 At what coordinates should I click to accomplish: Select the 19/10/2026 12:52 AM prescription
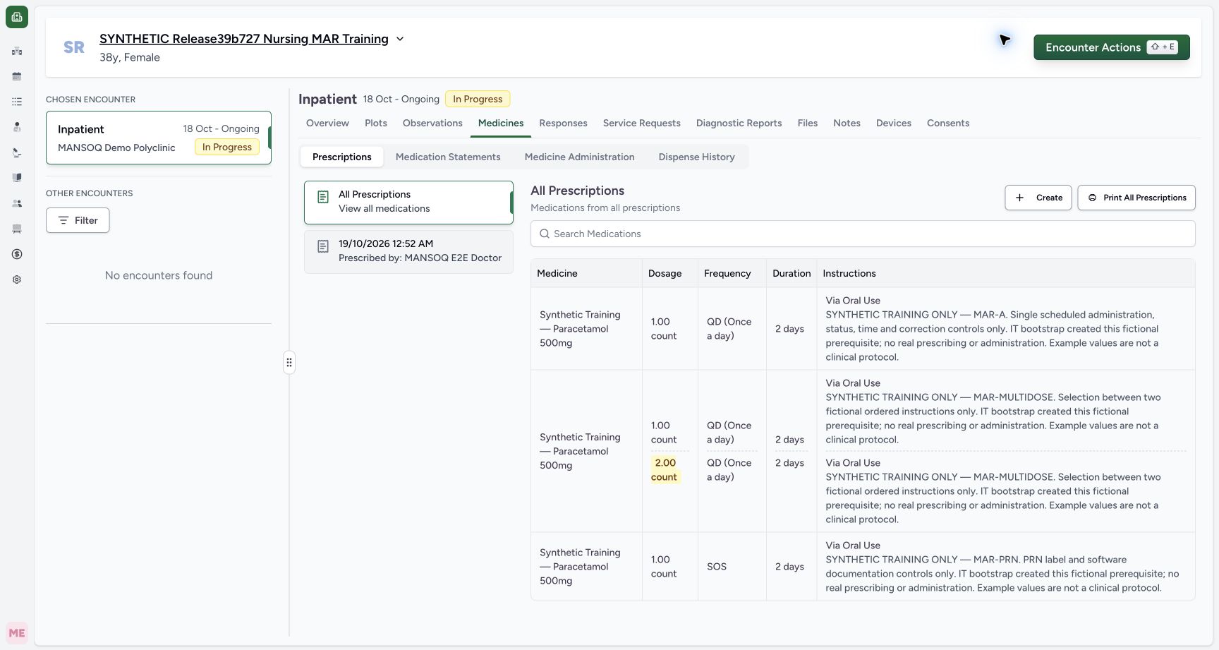tap(408, 251)
